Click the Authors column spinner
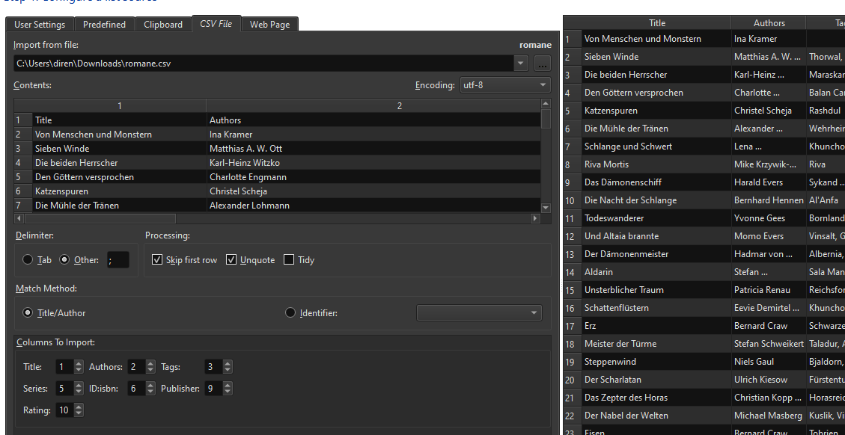The height and width of the screenshot is (435, 845). click(x=141, y=367)
